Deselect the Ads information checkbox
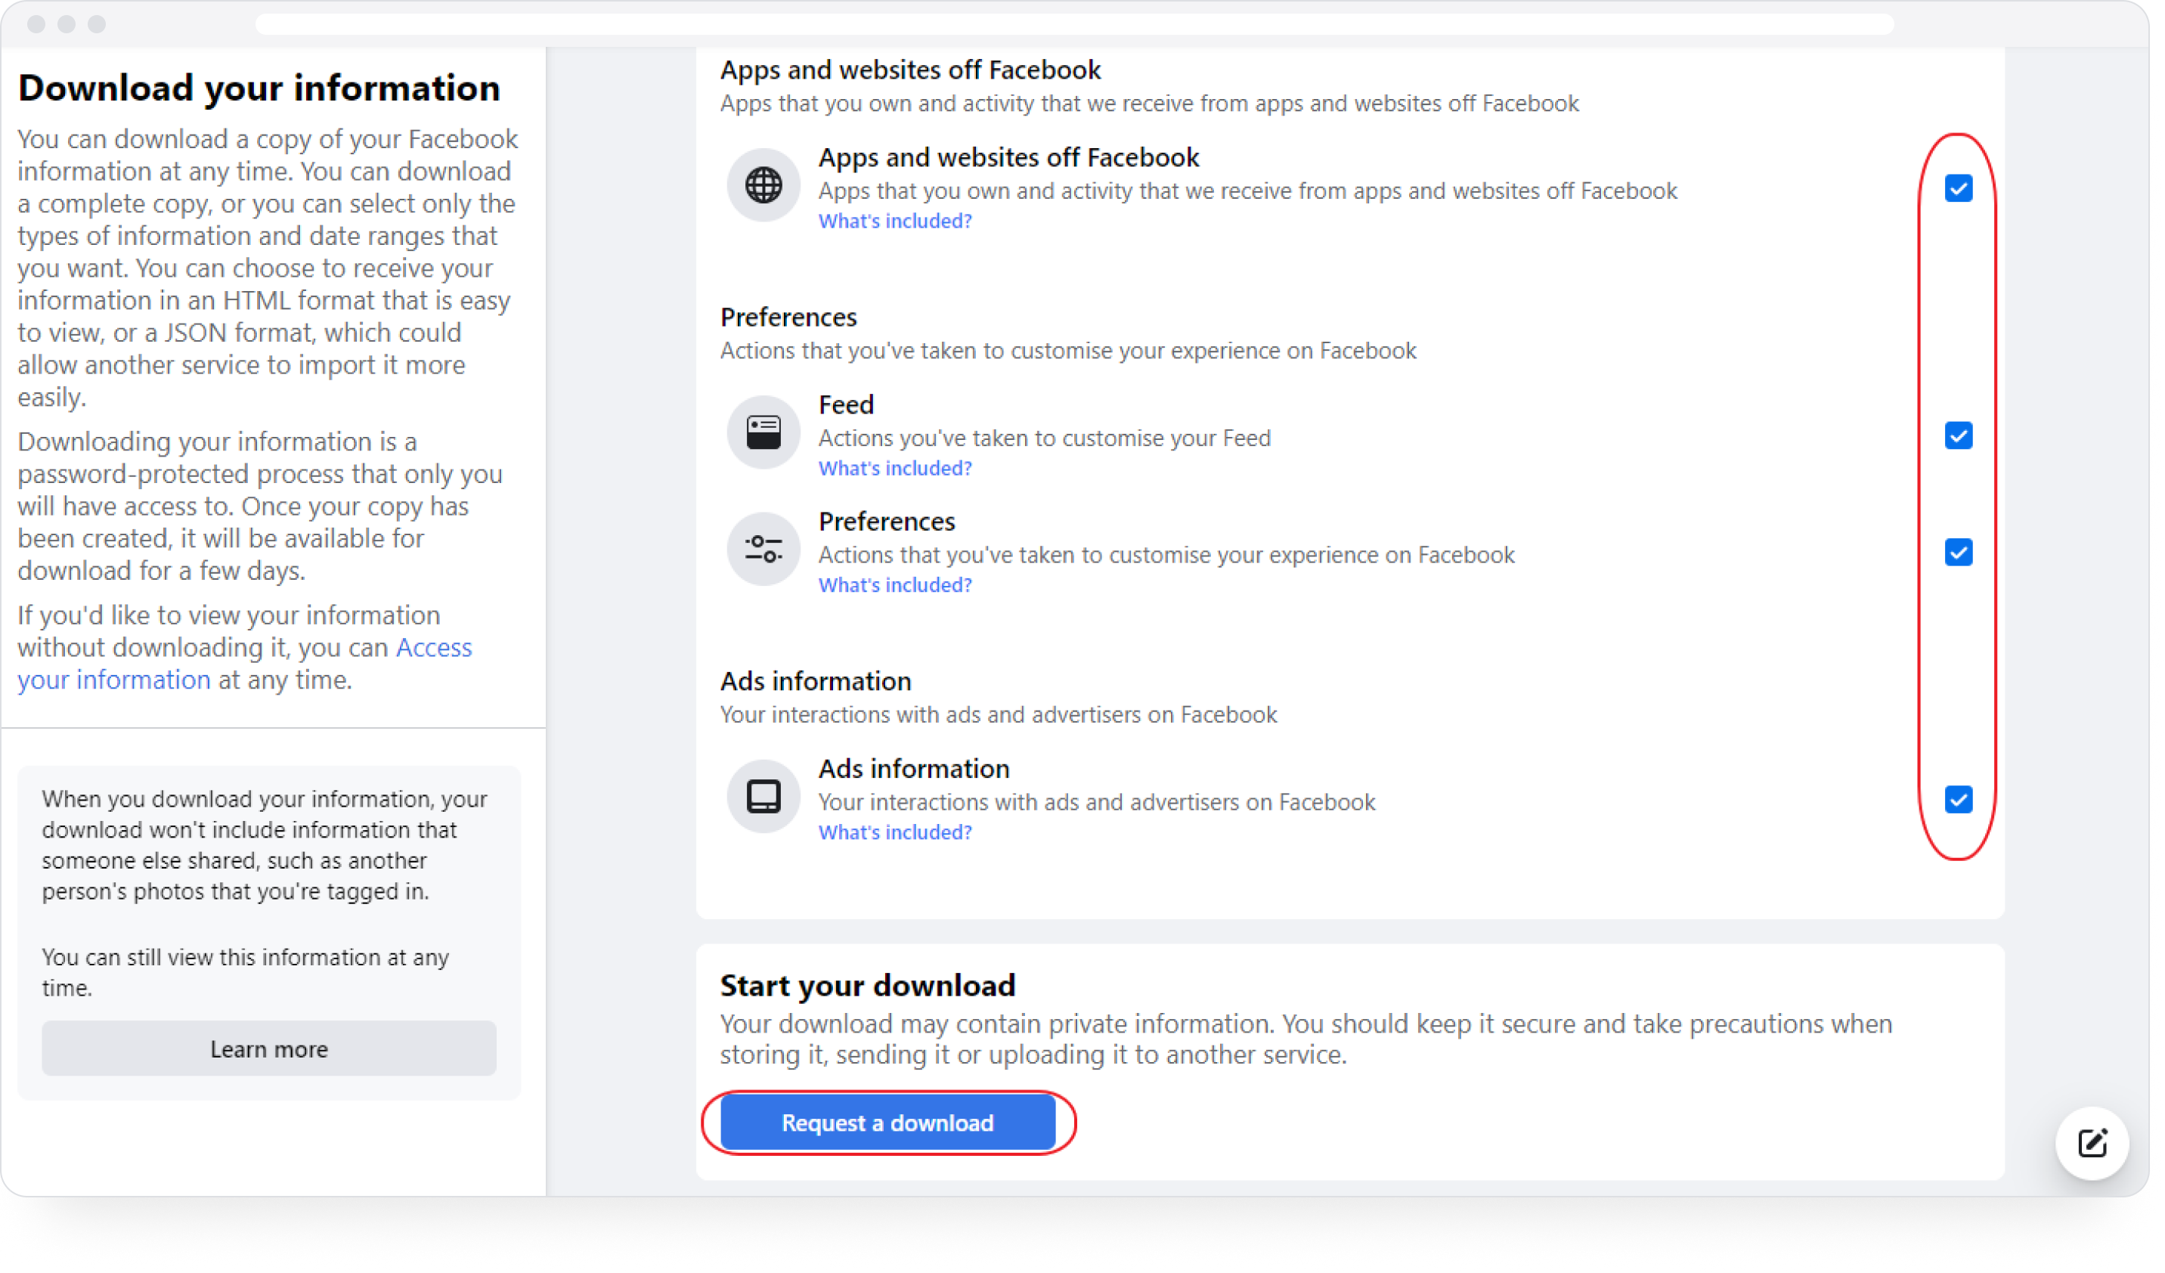This screenshot has width=2165, height=1273. (1959, 800)
